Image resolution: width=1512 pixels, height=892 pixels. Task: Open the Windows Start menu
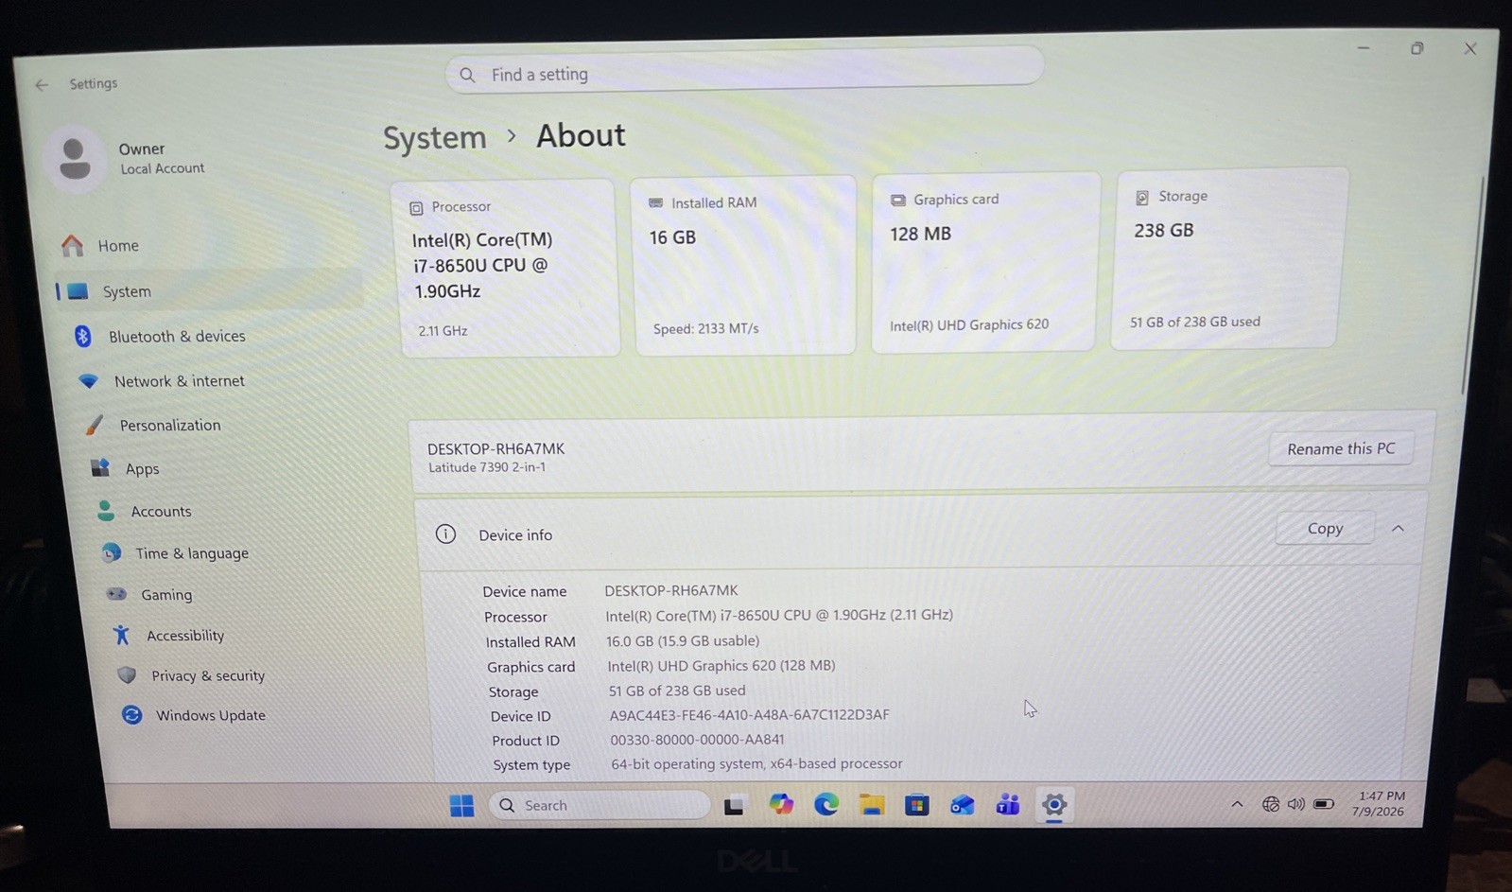click(461, 805)
